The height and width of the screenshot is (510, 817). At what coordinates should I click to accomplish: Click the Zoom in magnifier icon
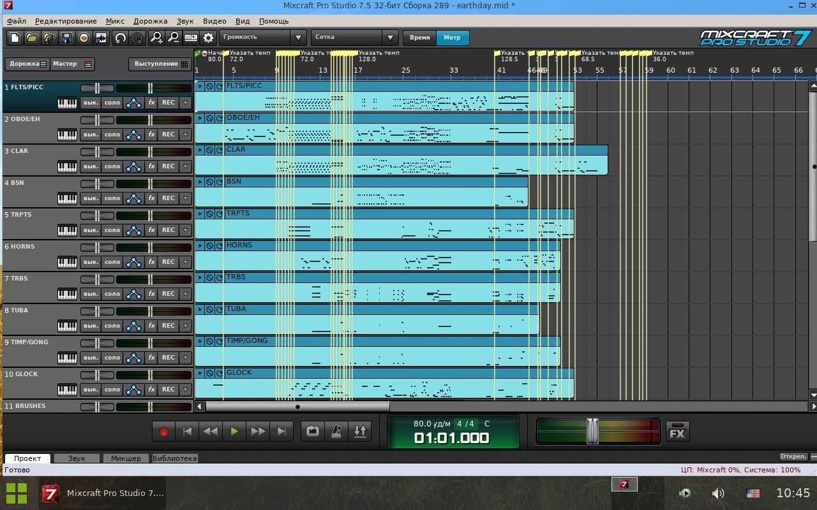click(156, 38)
